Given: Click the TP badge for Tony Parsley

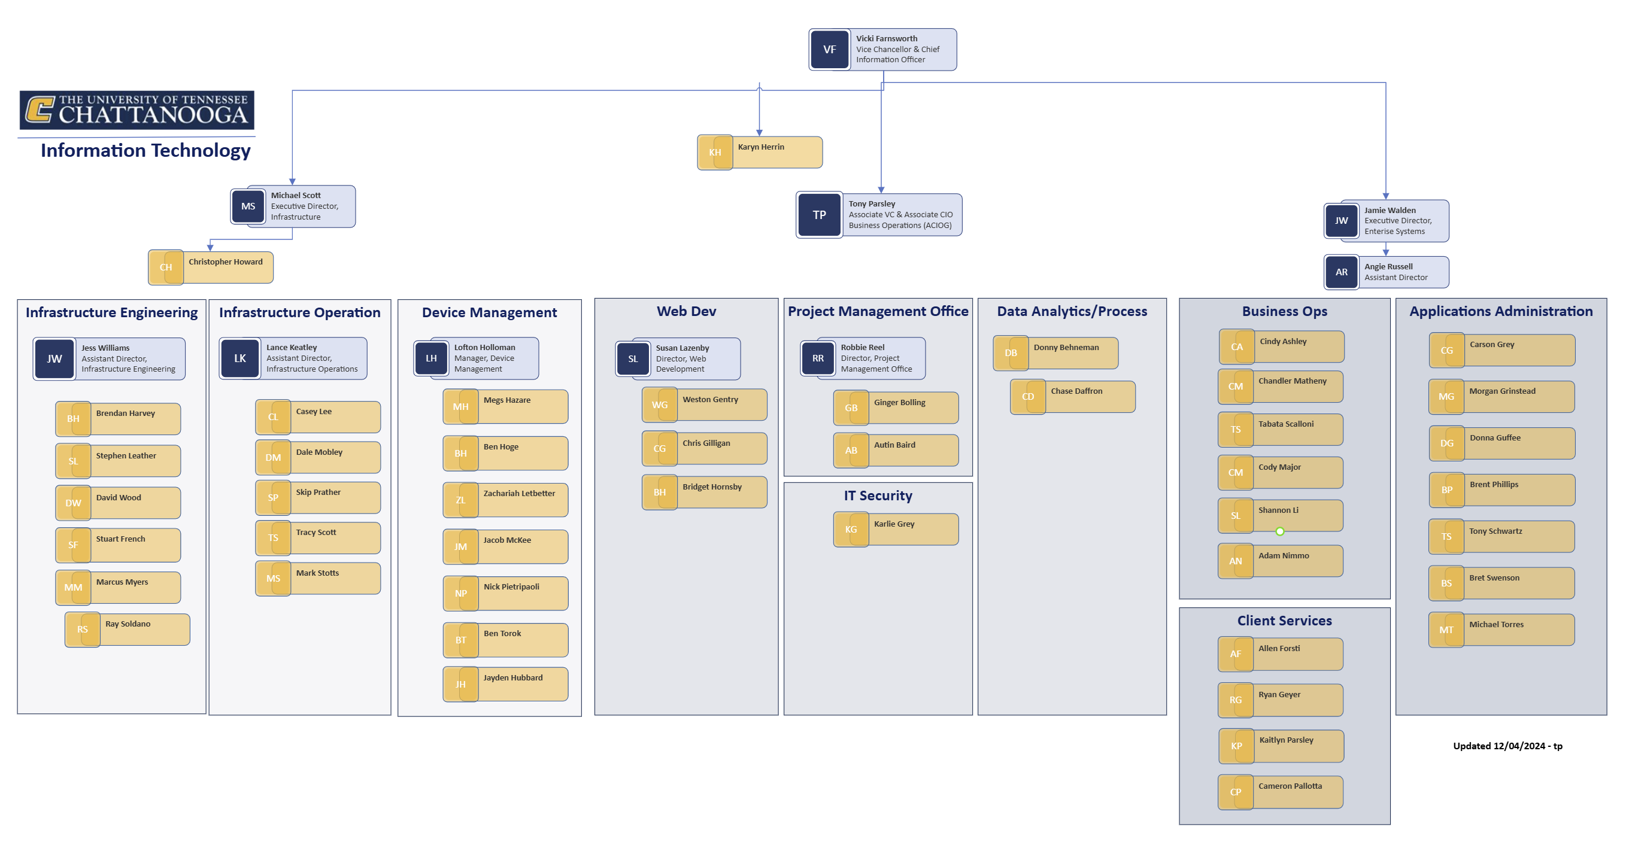Looking at the screenshot, I should [819, 215].
